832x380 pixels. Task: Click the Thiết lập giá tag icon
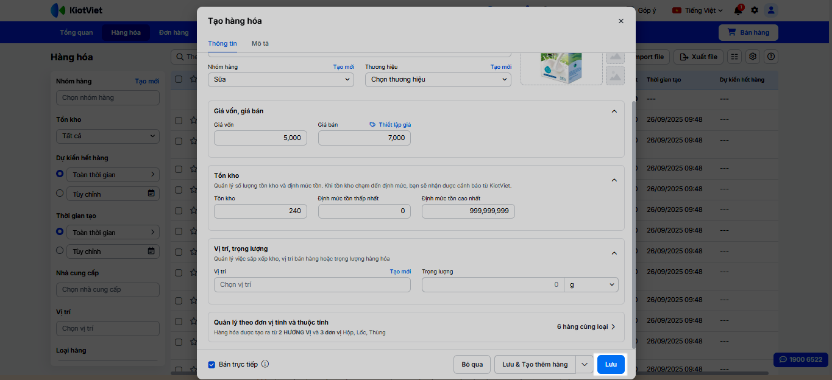[372, 125]
